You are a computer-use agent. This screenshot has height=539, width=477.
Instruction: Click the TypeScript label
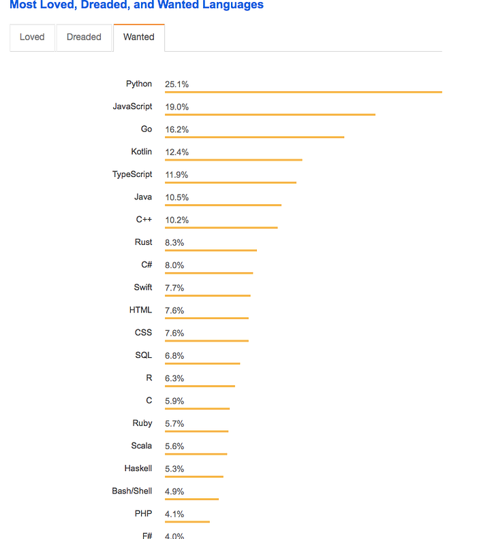pos(132,174)
